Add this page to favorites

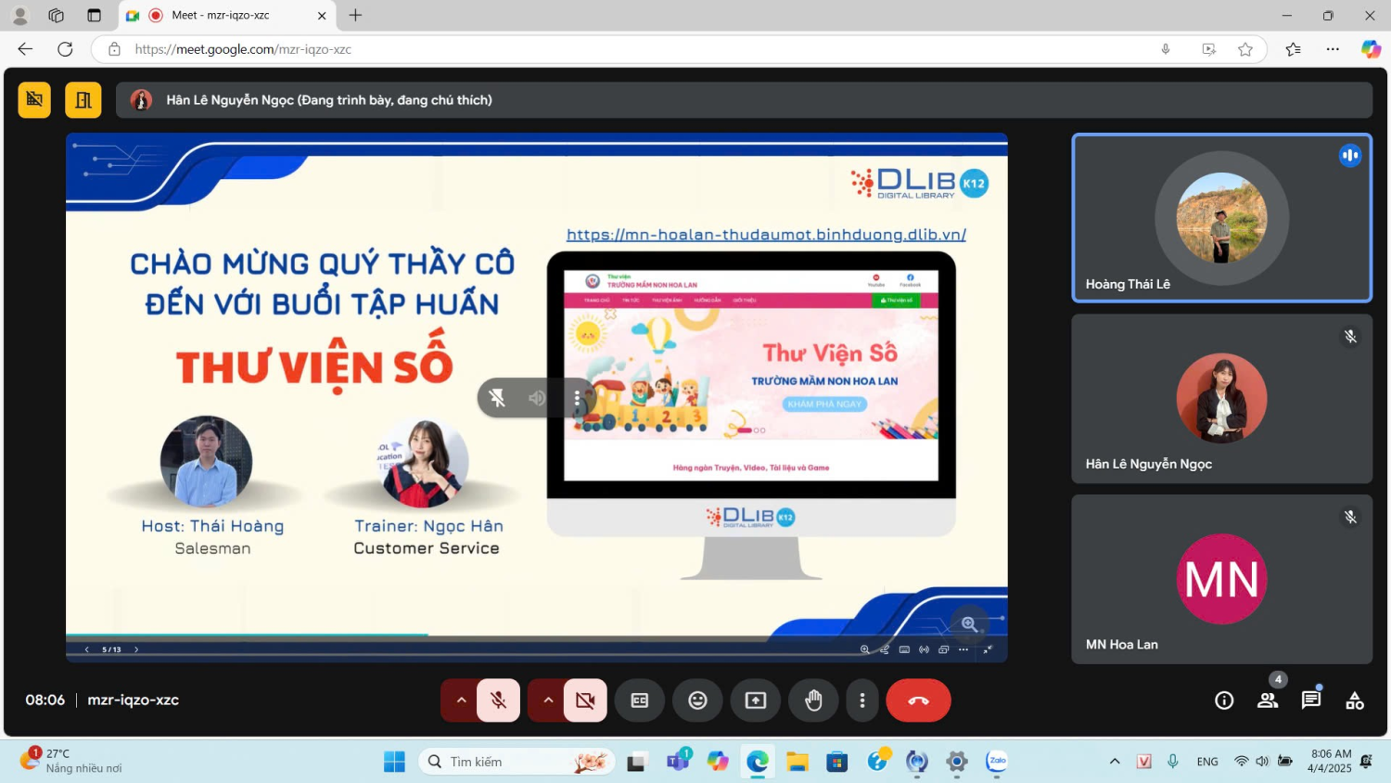click(x=1245, y=49)
